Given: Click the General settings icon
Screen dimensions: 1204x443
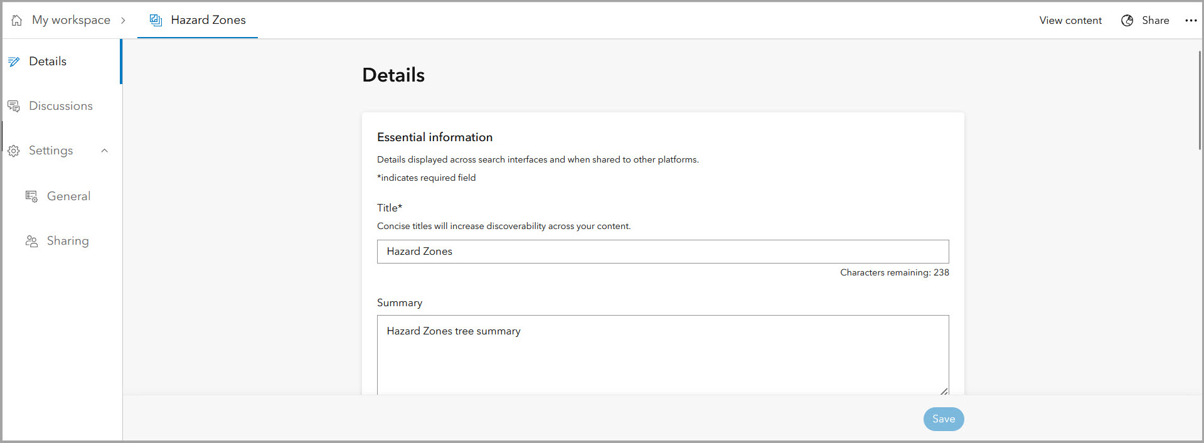Looking at the screenshot, I should click(x=31, y=196).
